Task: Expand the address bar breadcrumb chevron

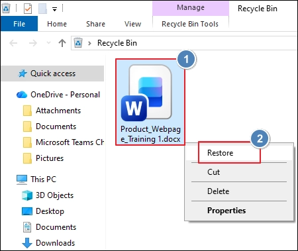Action: pos(89,43)
